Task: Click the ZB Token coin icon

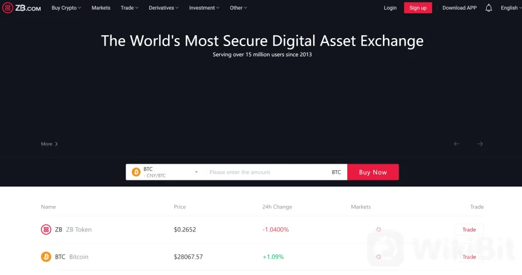Action: (x=46, y=230)
